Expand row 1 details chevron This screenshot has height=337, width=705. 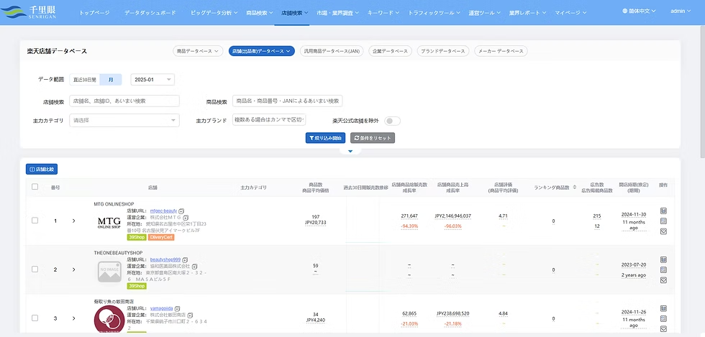coord(73,221)
